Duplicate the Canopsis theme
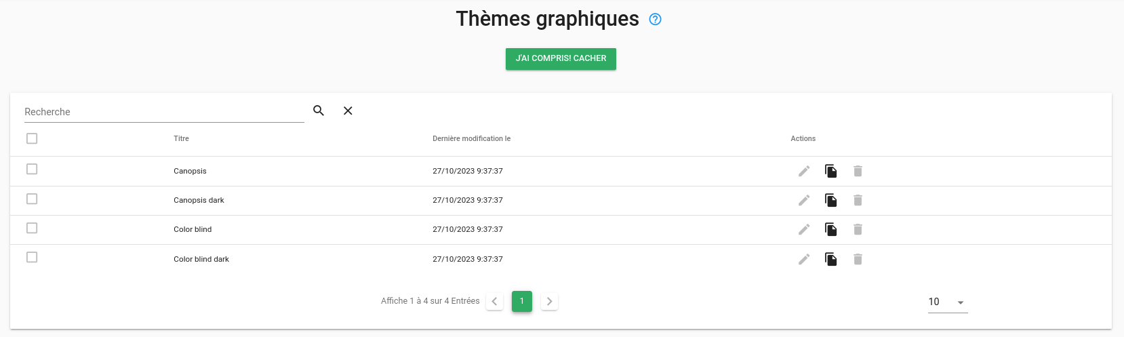1124x337 pixels. (830, 171)
